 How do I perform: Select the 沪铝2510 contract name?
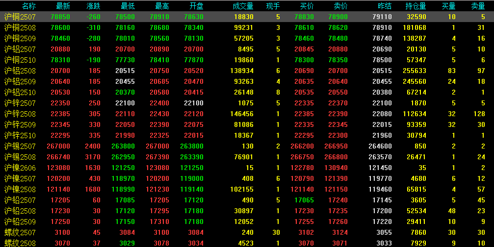(20, 92)
